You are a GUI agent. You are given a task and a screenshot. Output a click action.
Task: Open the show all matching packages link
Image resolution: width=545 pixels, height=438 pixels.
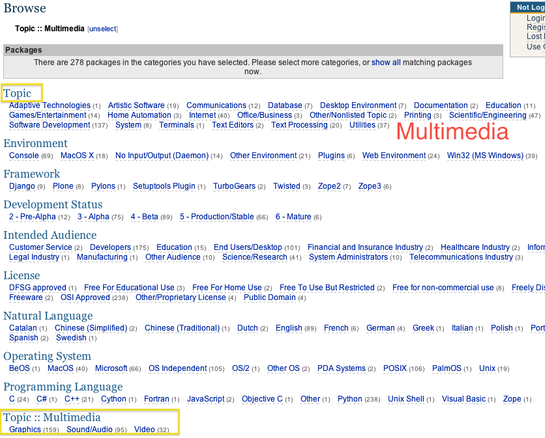coord(386,62)
